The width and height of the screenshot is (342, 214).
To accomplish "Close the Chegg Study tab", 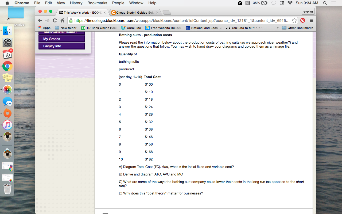I will [x=157, y=13].
